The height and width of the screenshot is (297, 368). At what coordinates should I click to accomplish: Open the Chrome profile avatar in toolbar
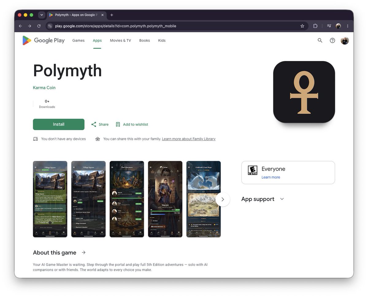(x=338, y=26)
